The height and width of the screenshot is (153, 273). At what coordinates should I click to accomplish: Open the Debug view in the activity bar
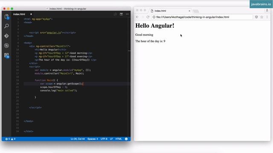7,45
